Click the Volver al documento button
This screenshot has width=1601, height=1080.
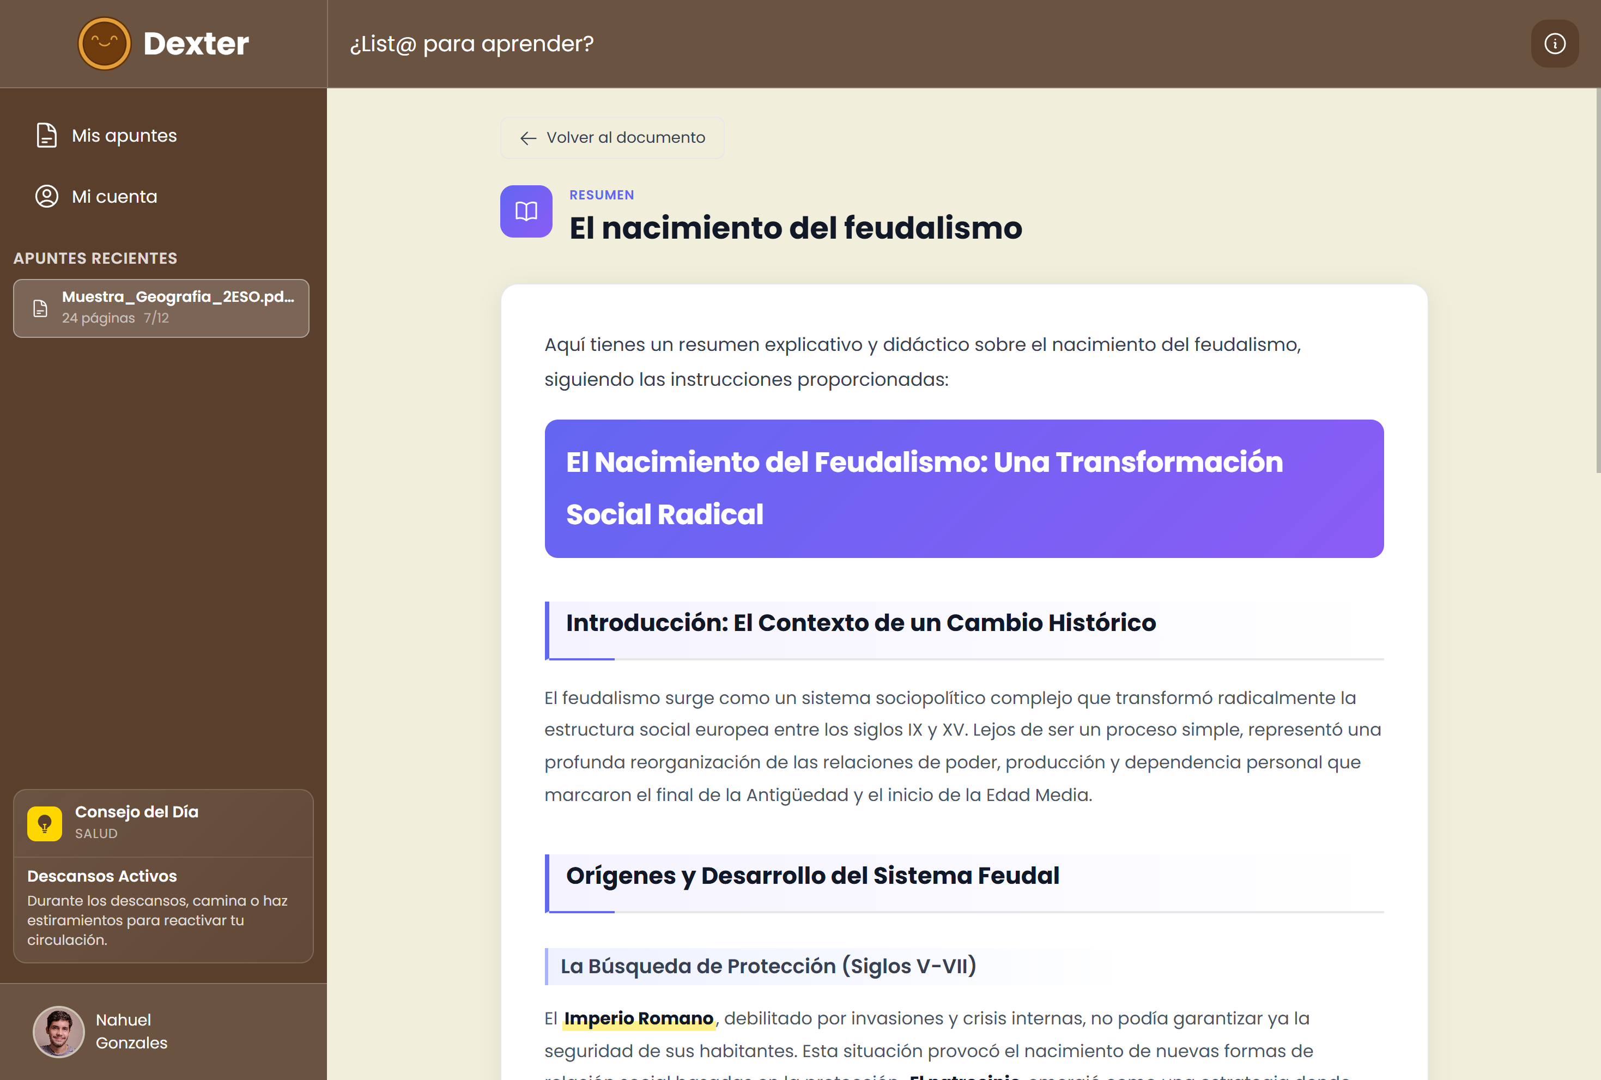[x=611, y=138]
